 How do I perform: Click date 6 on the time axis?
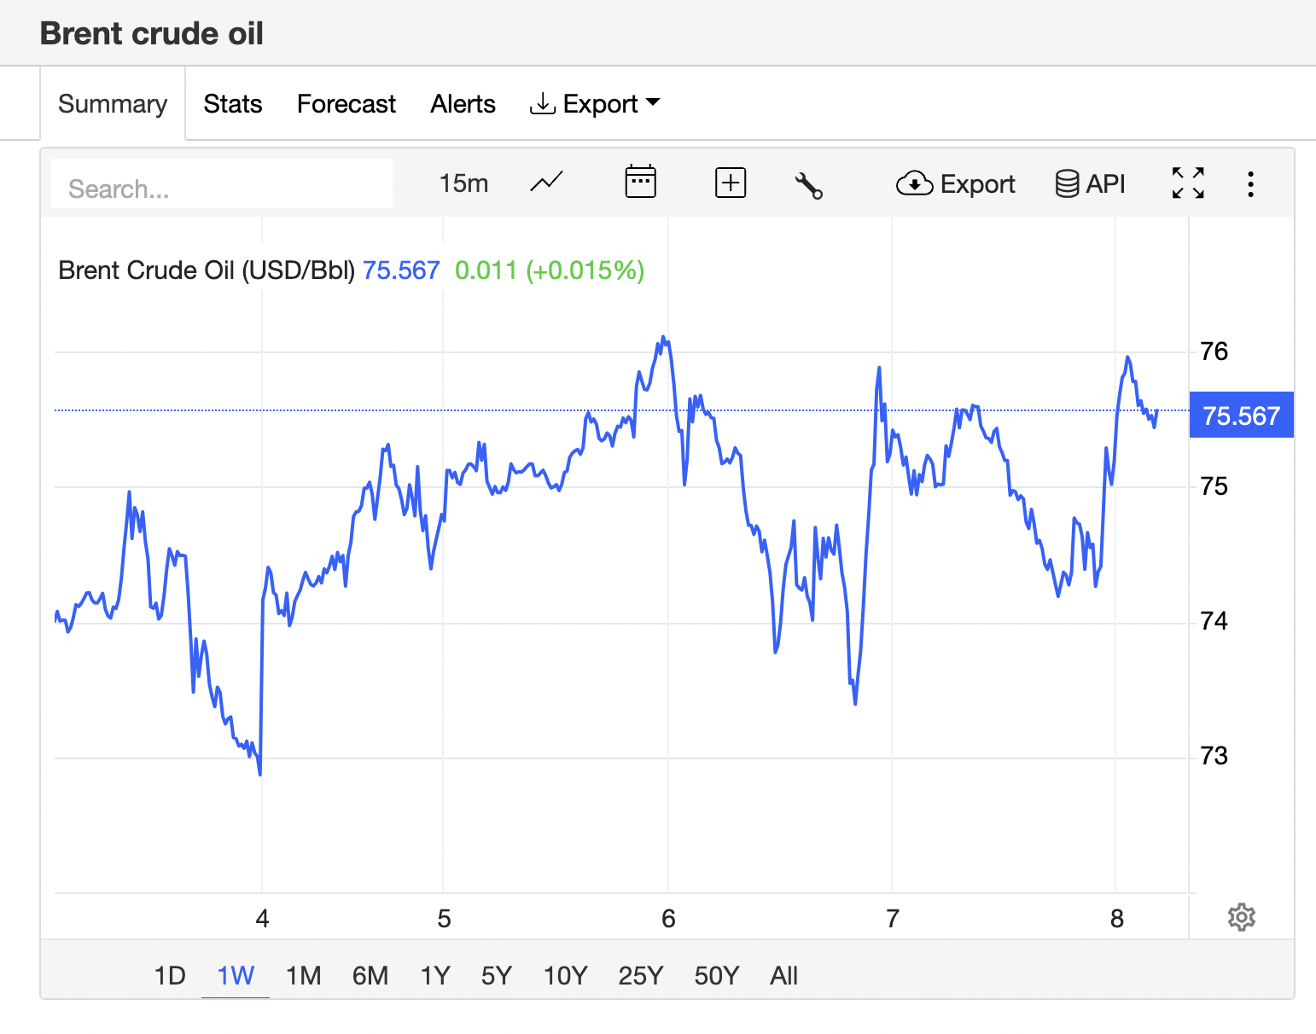point(668,919)
